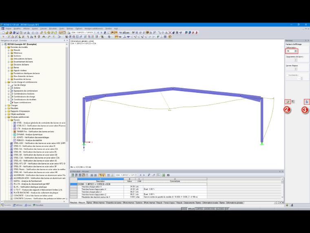Pin the project navigator panel
The width and height of the screenshot is (310, 233).
point(64,40)
